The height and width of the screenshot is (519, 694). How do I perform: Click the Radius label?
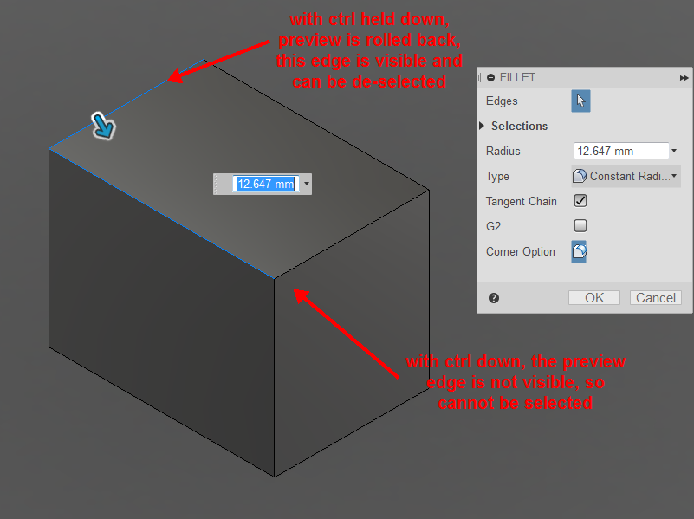(x=503, y=151)
